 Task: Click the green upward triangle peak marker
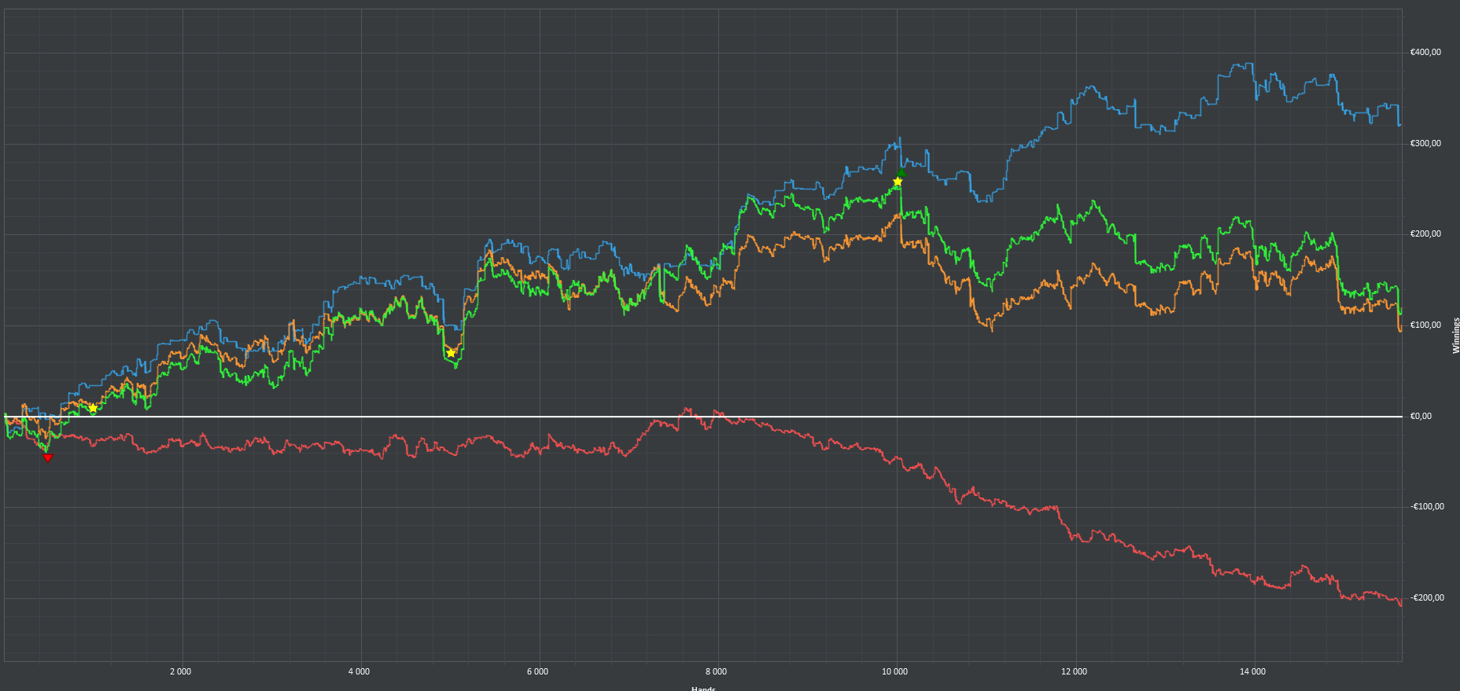coord(901,173)
